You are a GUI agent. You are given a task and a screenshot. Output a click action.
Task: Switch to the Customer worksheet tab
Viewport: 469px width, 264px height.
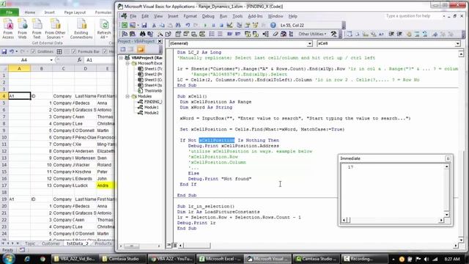click(x=51, y=243)
